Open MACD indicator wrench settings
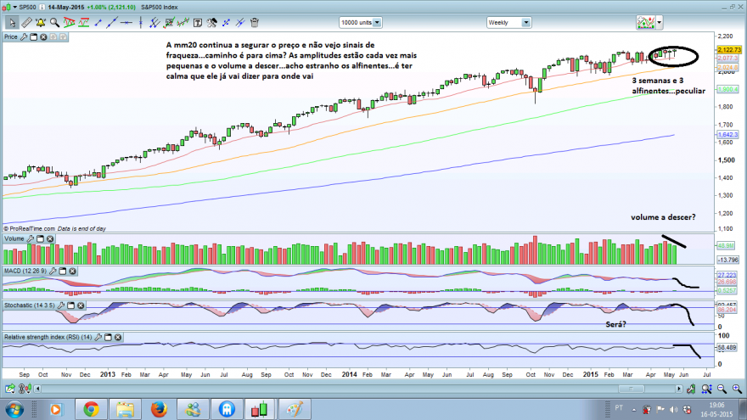This screenshot has width=747, height=420. 53,271
